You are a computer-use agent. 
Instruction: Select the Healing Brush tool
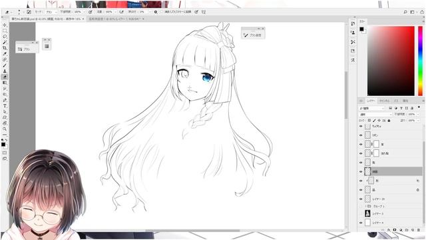pos(5,59)
